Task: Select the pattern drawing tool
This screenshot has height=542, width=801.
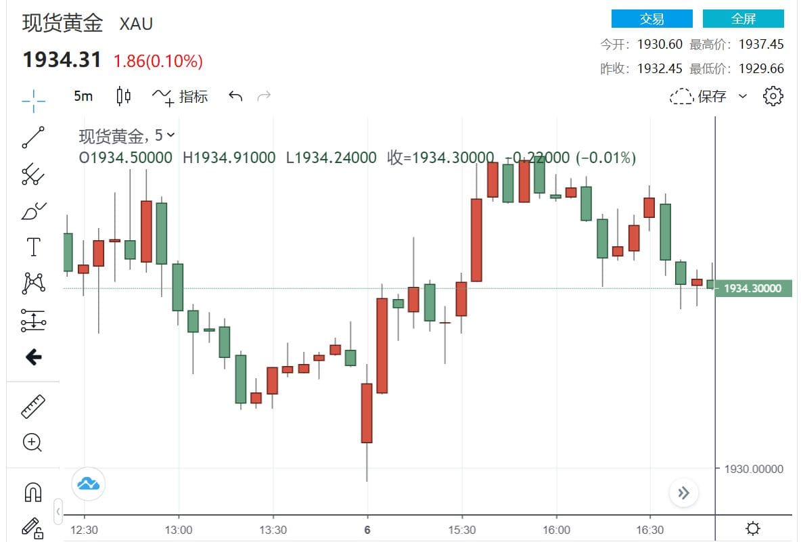Action: tap(33, 283)
